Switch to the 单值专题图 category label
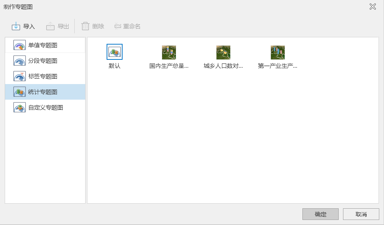The width and height of the screenshot is (384, 225). (43, 45)
